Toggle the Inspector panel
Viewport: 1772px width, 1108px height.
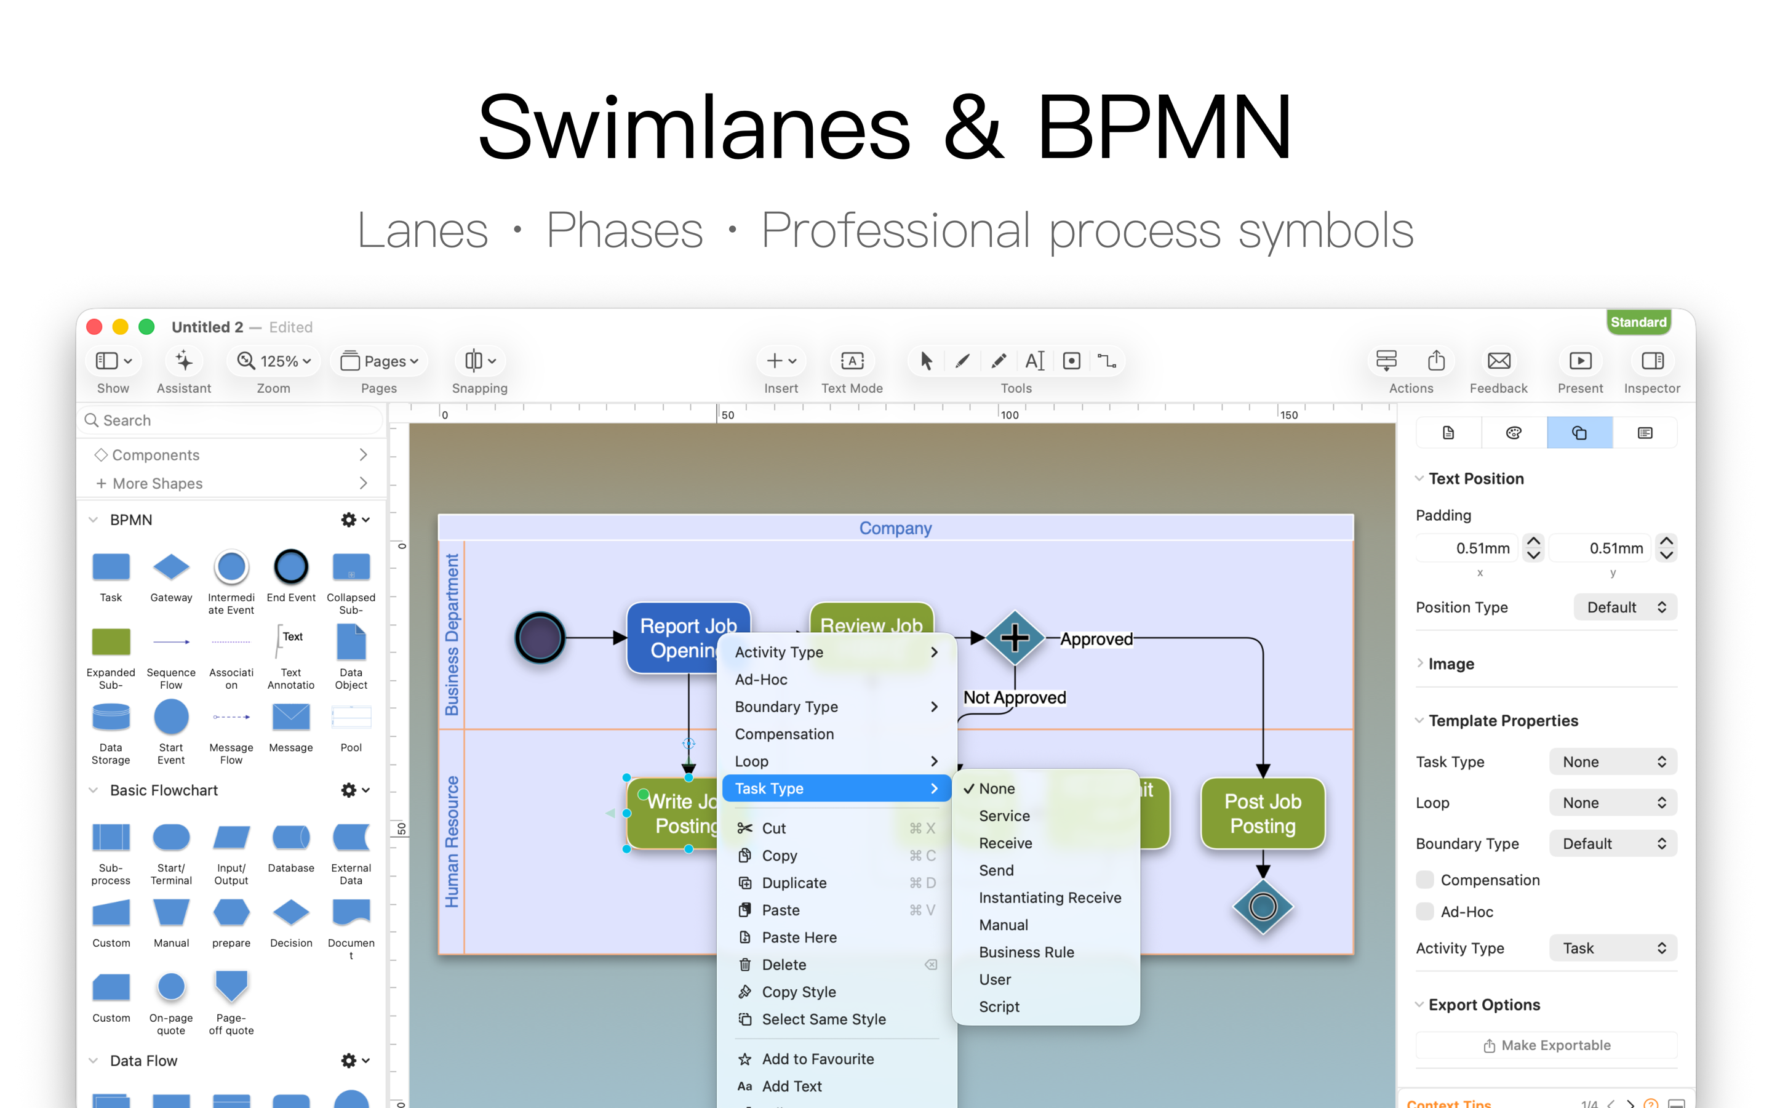[1652, 361]
